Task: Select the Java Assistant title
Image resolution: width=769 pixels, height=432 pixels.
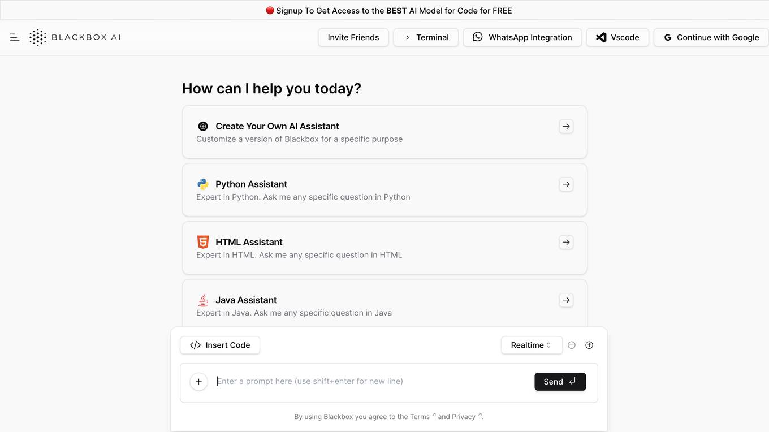Action: (246, 300)
